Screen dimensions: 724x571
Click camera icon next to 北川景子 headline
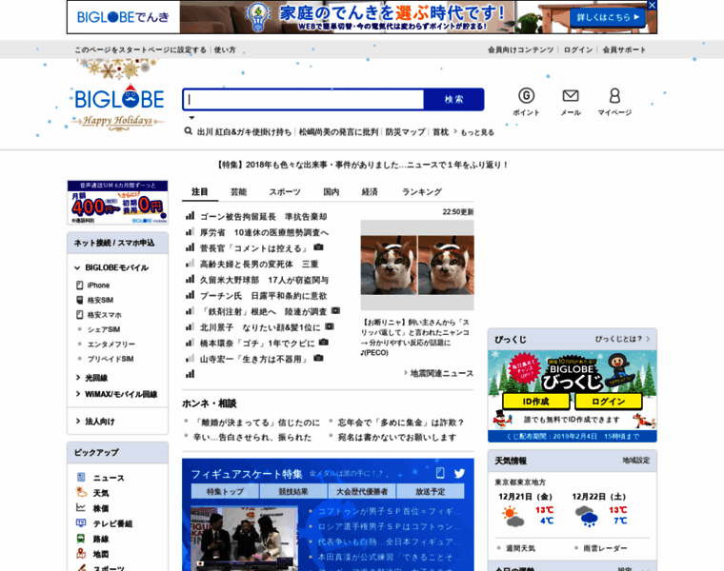point(330,326)
